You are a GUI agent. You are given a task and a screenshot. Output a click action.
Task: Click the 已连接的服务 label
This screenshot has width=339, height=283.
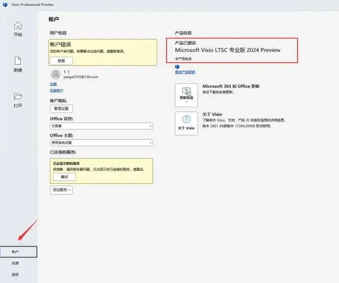(63, 152)
